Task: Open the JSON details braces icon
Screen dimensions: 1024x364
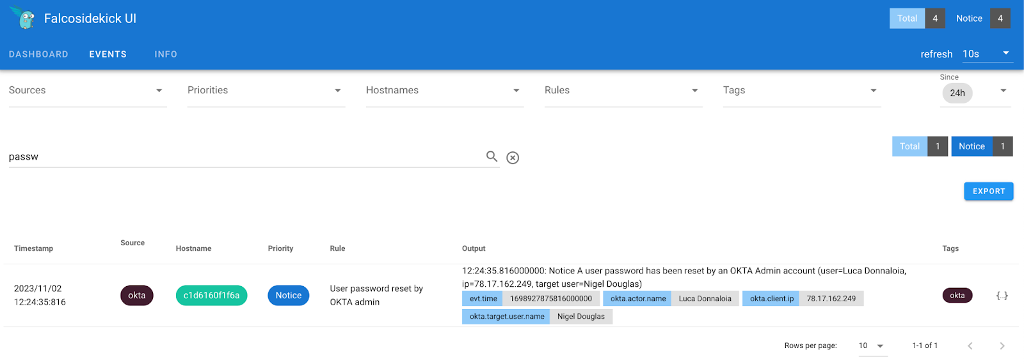Action: pyautogui.click(x=1002, y=296)
